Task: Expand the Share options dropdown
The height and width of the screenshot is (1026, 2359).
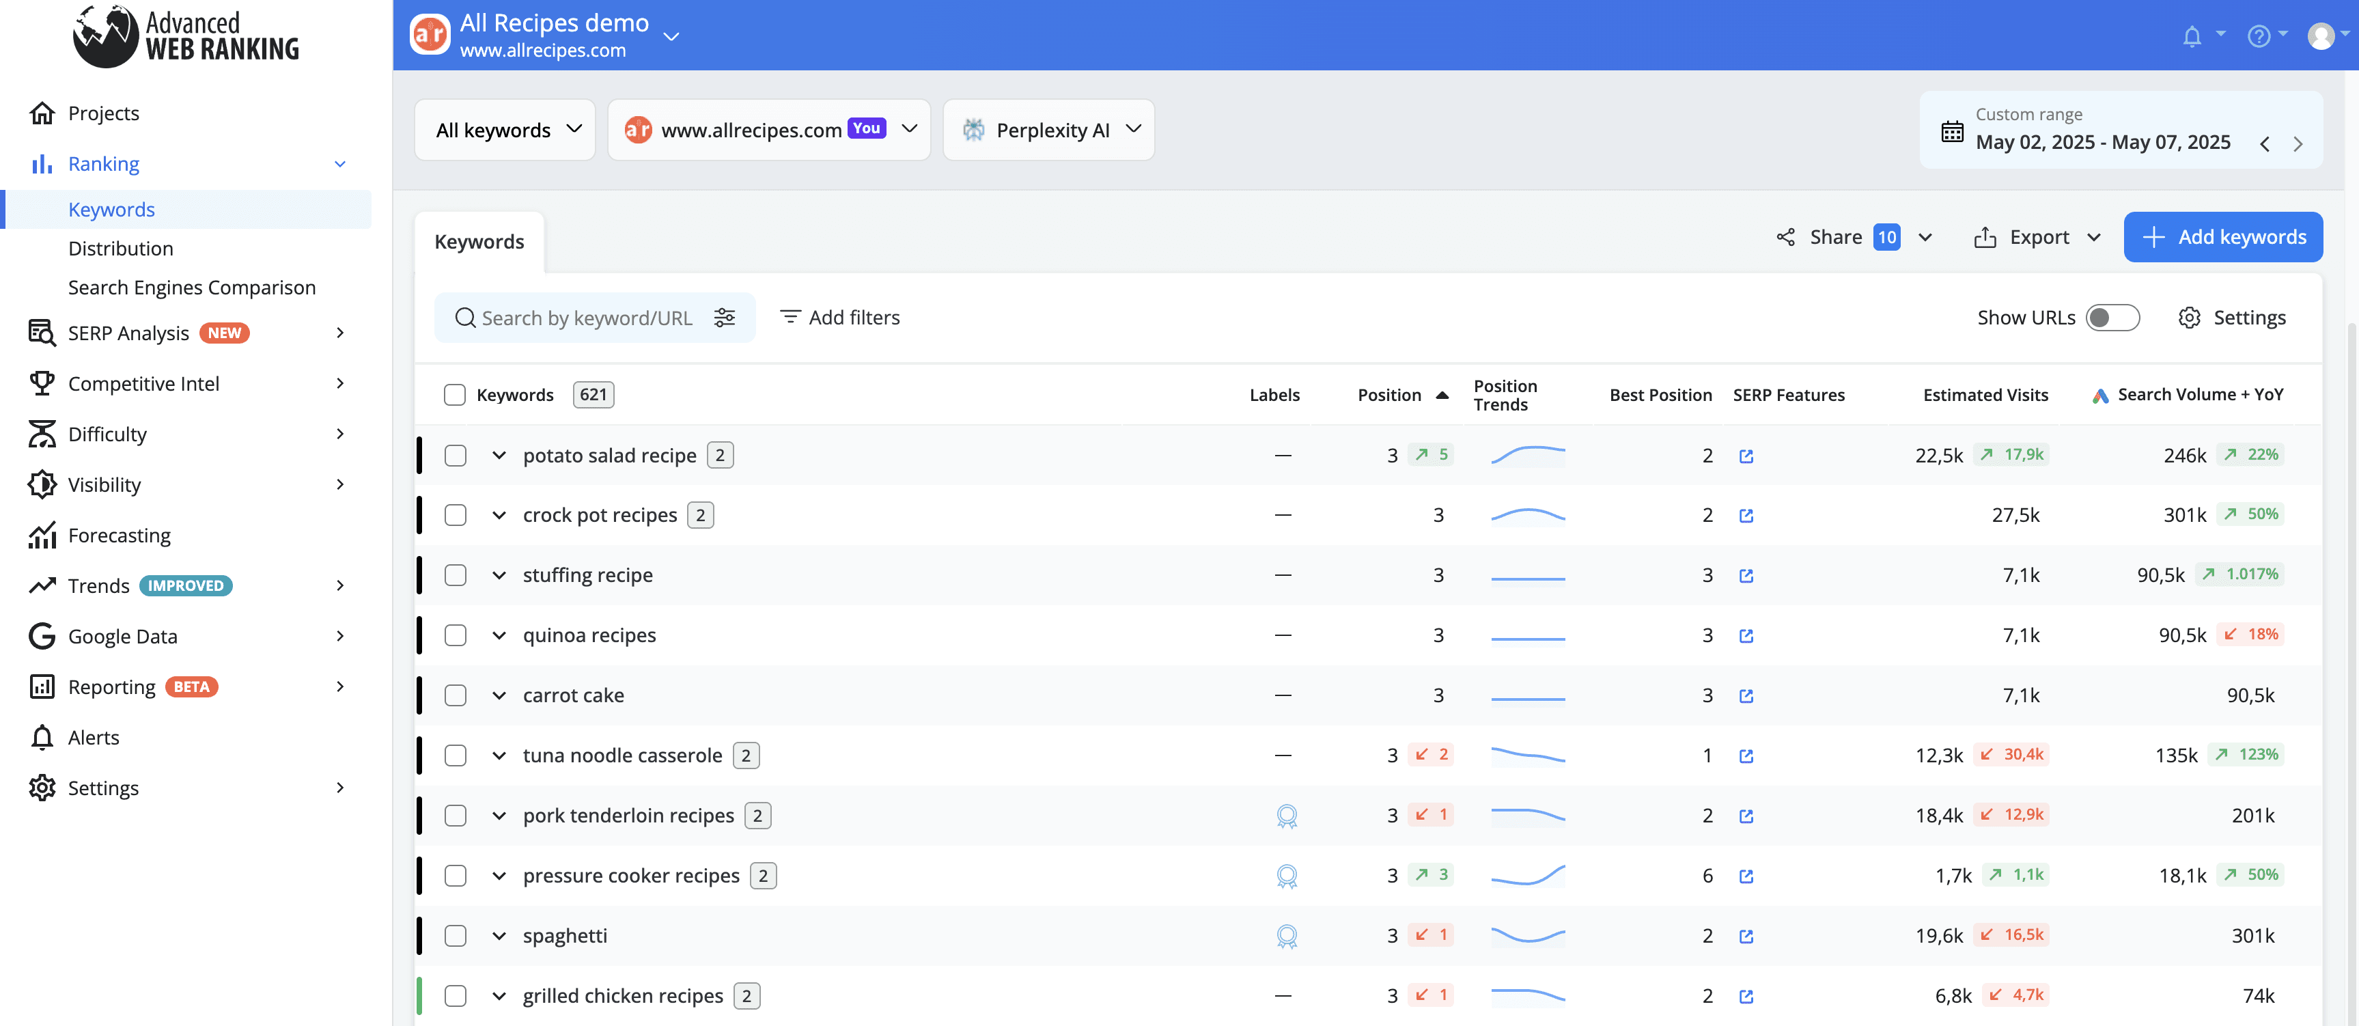Action: (x=1925, y=237)
